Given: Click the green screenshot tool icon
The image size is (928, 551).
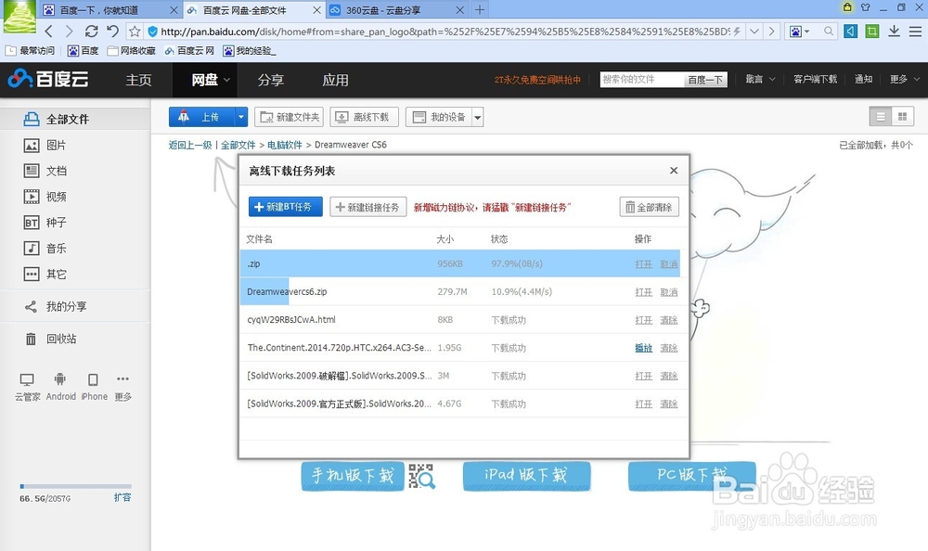Looking at the screenshot, I should point(871,32).
